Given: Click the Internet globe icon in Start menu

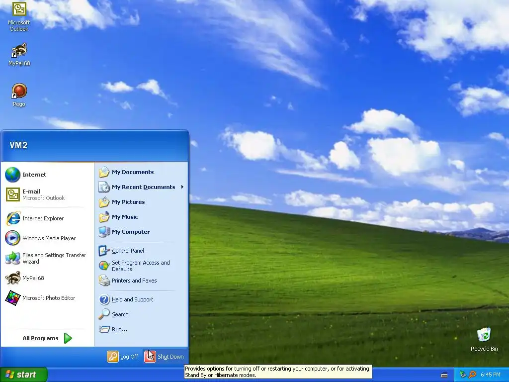Looking at the screenshot, I should coord(12,175).
